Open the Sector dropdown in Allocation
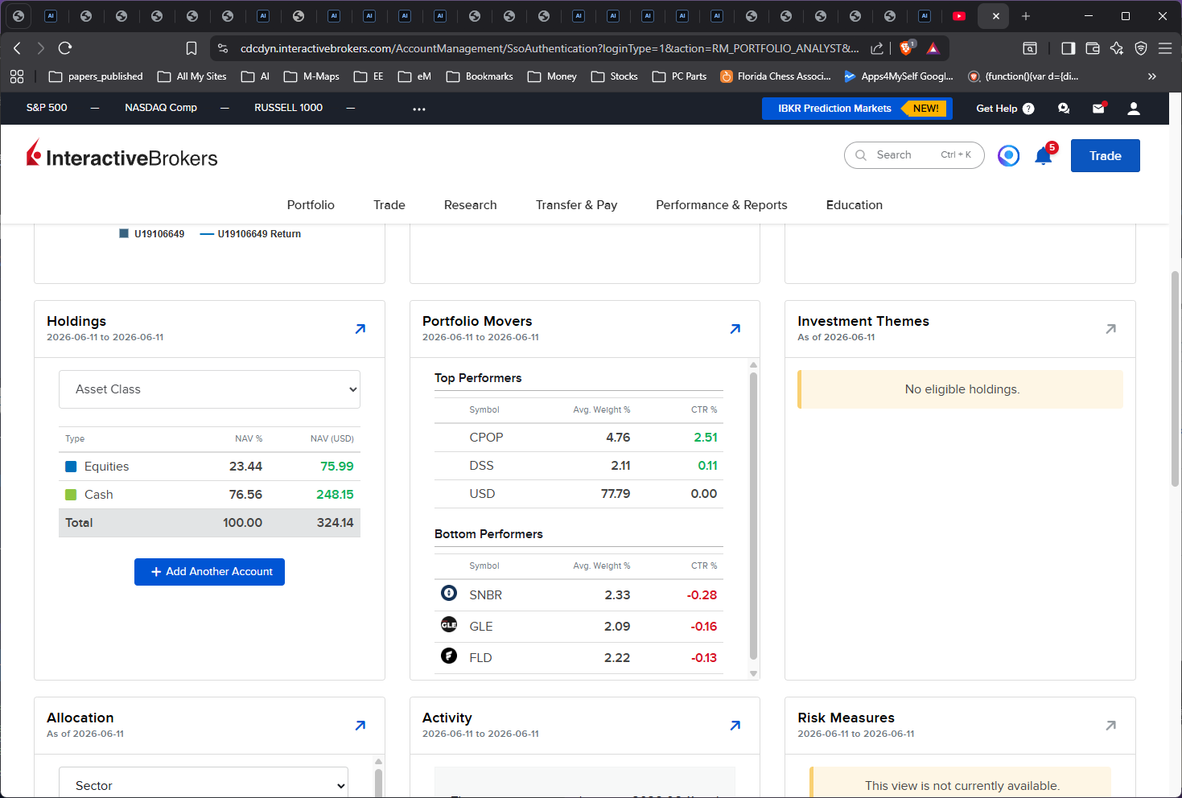The width and height of the screenshot is (1182, 798). tap(204, 785)
